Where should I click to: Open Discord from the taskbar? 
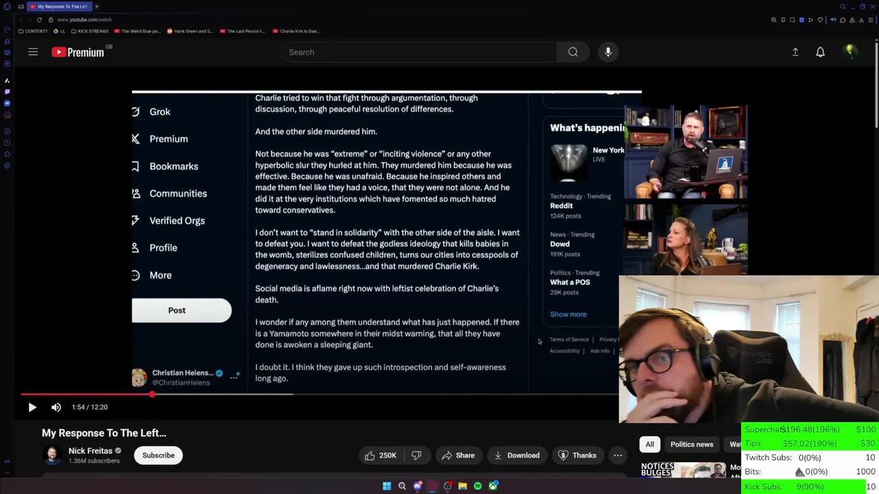[418, 486]
